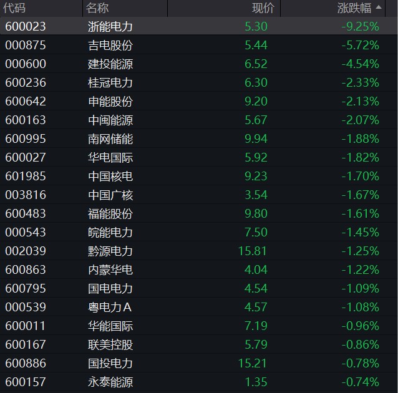Select stock code 000539
The height and width of the screenshot is (393, 398).
[x=26, y=307]
